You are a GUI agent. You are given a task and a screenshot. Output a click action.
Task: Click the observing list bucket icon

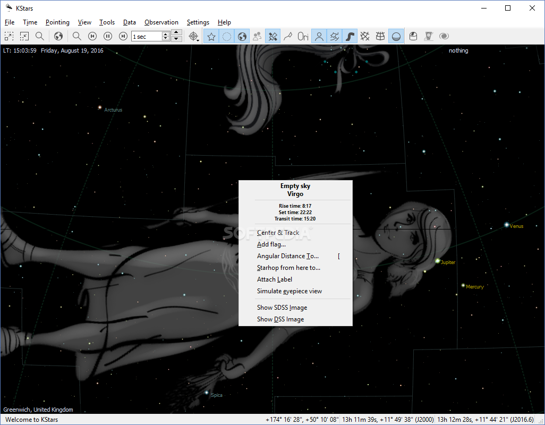413,36
